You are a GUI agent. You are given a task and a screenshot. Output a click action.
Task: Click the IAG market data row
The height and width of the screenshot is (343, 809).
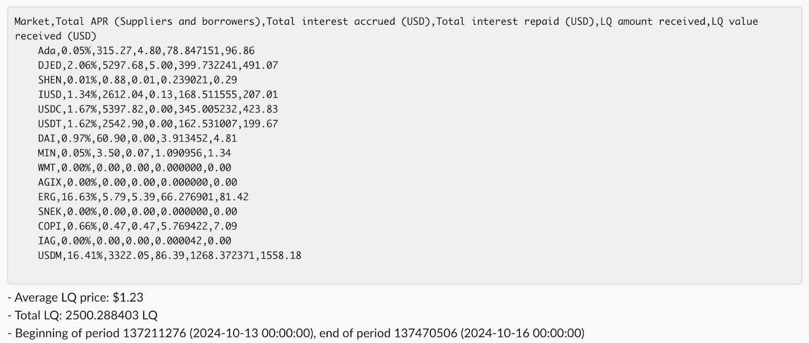pos(134,241)
